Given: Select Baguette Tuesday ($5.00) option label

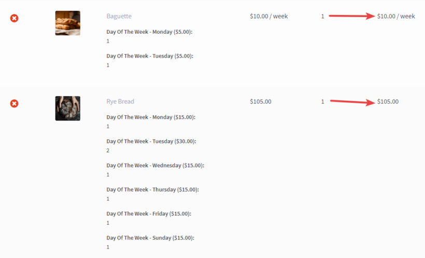Looking at the screenshot, I should pyautogui.click(x=150, y=56).
